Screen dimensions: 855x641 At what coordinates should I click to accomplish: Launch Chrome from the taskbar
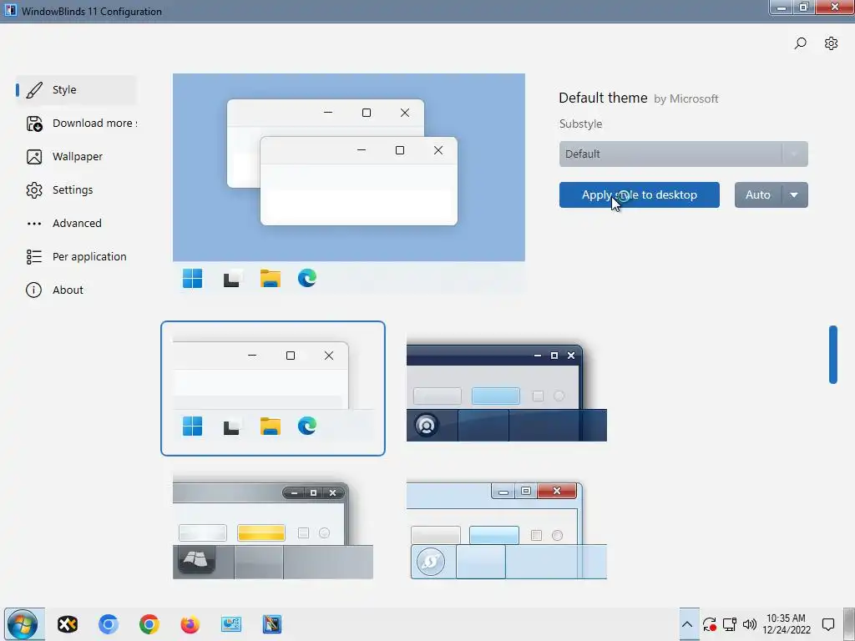[149, 624]
